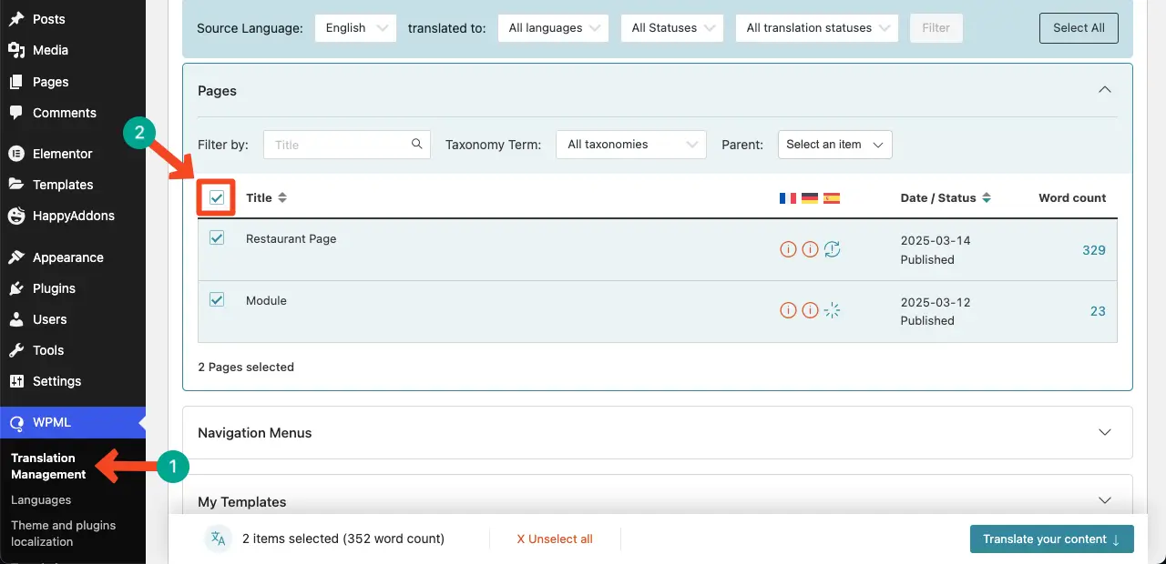The image size is (1166, 564).
Task: Click the Templates folder icon
Action: pyautogui.click(x=16, y=185)
